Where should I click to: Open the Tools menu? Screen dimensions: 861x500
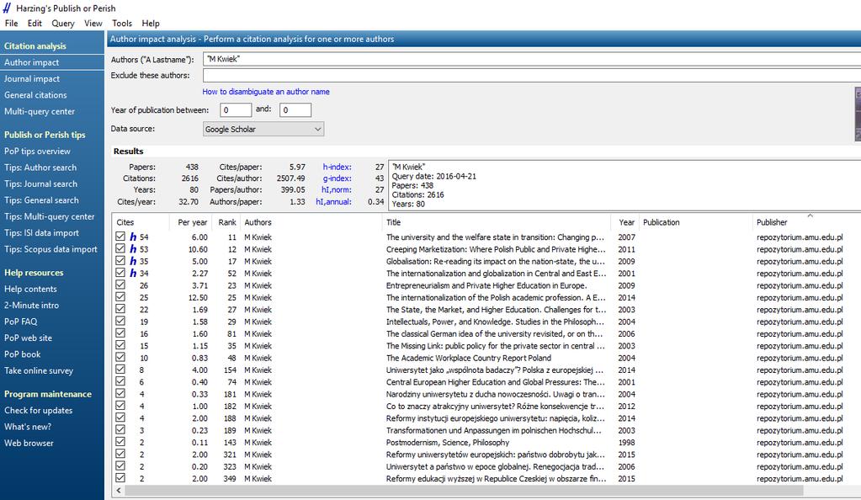(122, 23)
